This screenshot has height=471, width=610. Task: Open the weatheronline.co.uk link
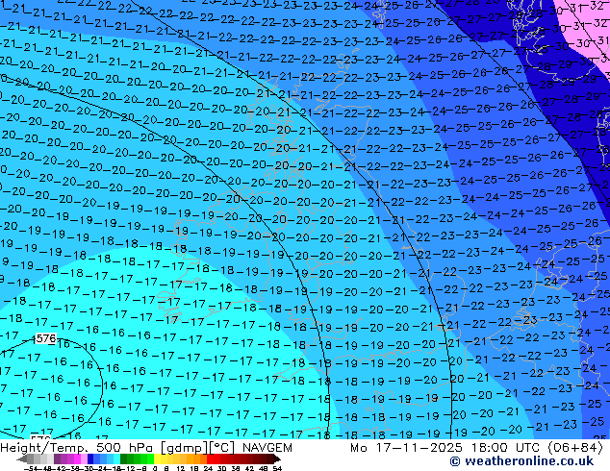pos(521,461)
